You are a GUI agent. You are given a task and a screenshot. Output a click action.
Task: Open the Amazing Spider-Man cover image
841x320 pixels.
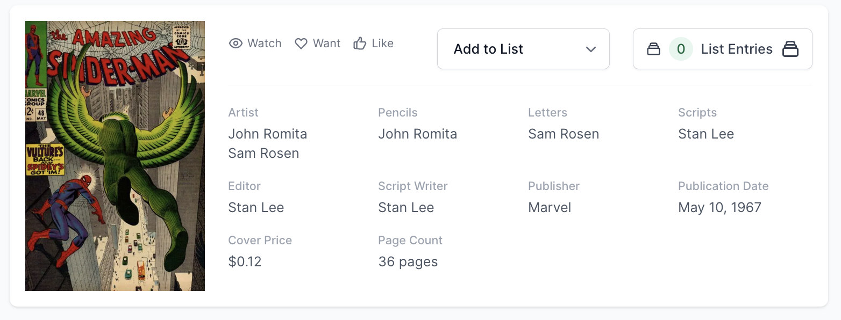(x=115, y=156)
